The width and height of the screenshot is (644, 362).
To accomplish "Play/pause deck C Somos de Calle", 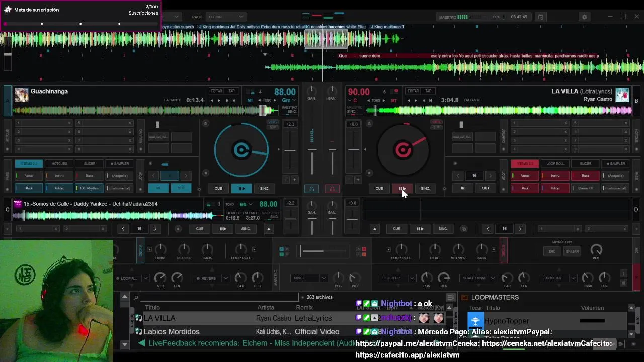I will pyautogui.click(x=222, y=229).
